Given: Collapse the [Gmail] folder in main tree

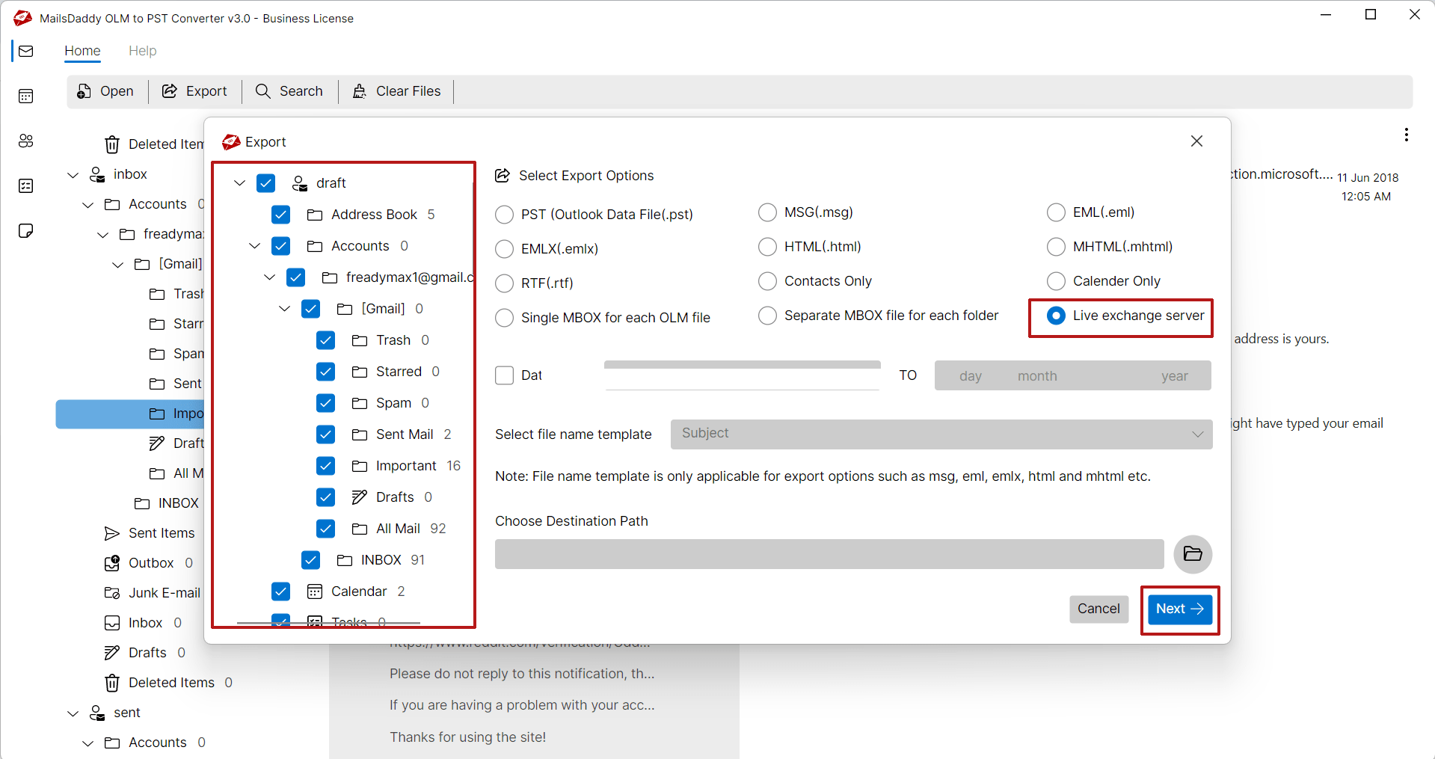Looking at the screenshot, I should [x=117, y=265].
